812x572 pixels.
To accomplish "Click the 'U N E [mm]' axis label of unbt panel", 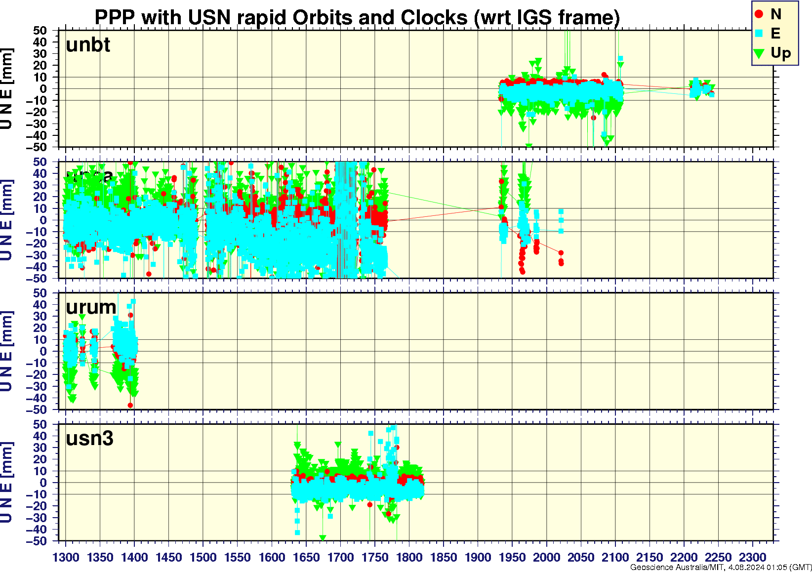I will pos(6,89).
